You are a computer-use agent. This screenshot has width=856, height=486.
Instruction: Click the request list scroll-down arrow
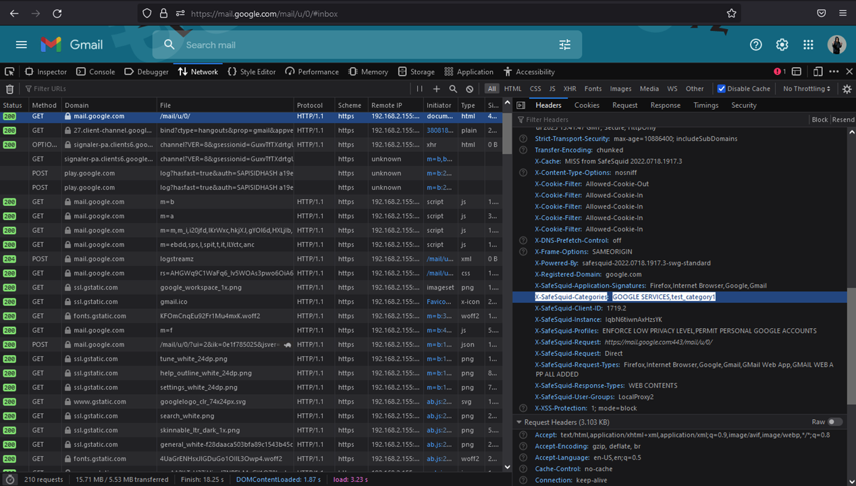point(507,466)
